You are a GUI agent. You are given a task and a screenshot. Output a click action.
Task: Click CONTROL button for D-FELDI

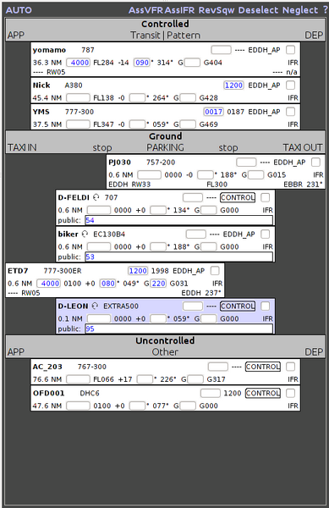[238, 197]
